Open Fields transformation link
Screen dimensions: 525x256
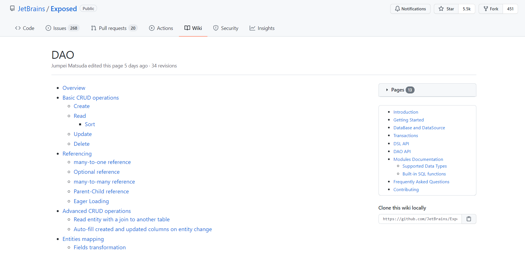tap(100, 247)
